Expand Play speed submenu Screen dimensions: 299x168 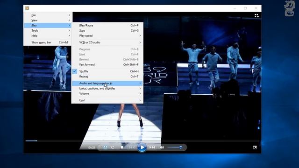(107, 35)
